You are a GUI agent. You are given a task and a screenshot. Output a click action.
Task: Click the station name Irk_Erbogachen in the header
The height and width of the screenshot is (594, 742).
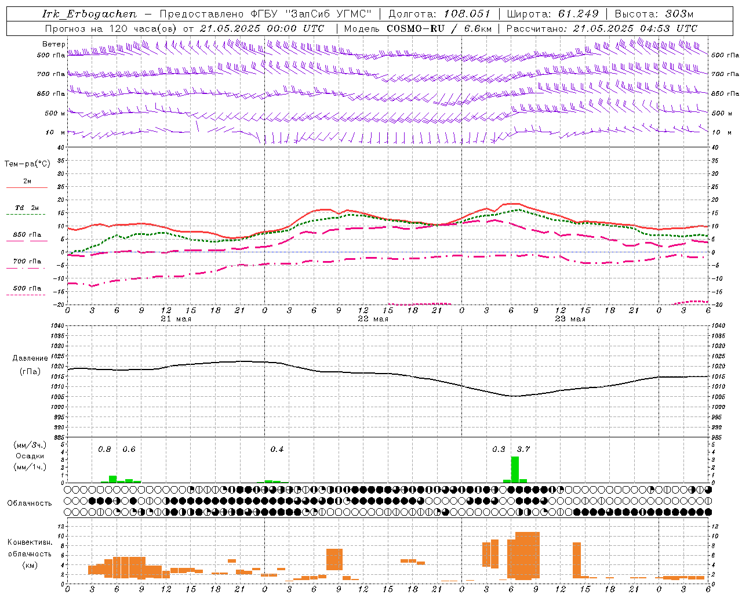[89, 14]
